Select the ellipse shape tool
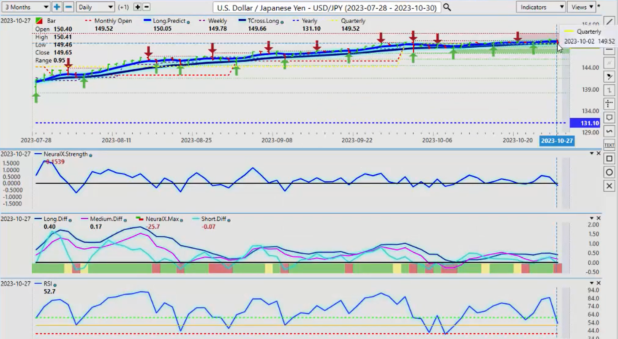 click(x=609, y=172)
